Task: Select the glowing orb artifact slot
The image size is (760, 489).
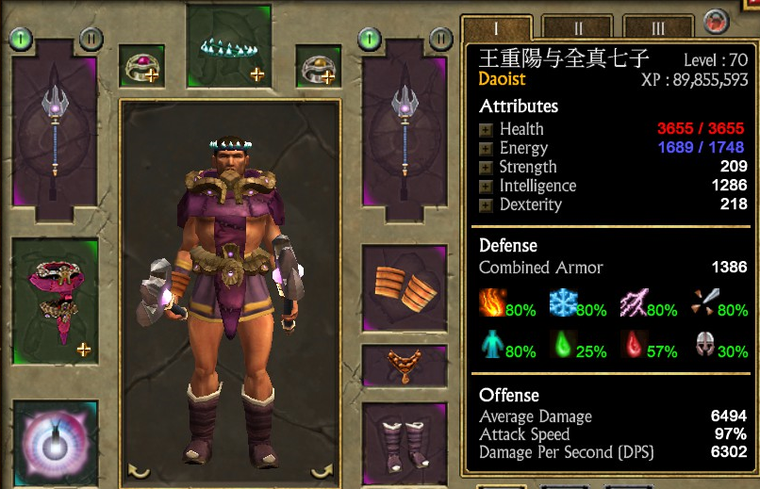Action: 56,443
